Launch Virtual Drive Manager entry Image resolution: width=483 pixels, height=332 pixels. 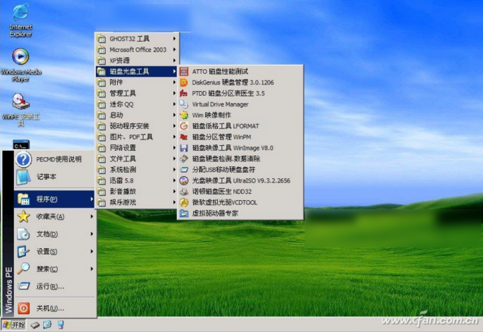(240, 104)
